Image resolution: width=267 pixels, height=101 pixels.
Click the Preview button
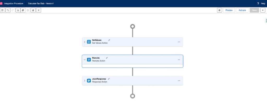point(229,10)
